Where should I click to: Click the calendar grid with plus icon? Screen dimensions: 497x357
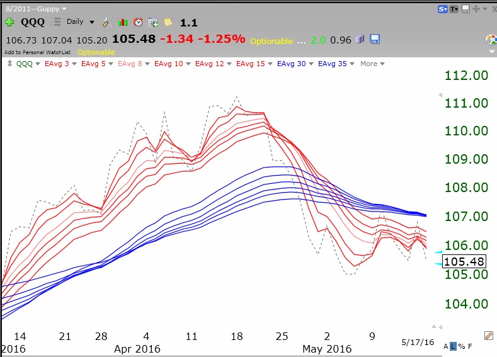153,22
